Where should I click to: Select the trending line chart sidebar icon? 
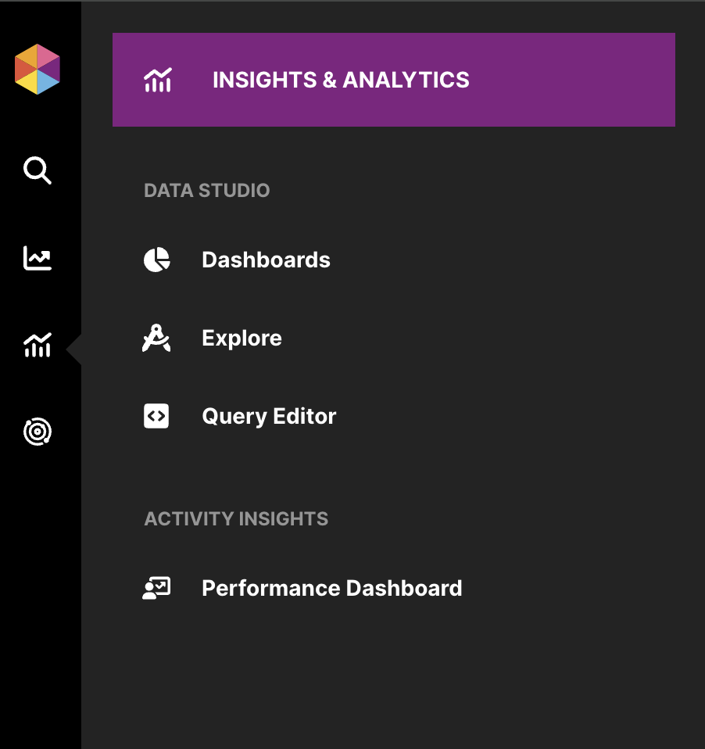point(38,258)
